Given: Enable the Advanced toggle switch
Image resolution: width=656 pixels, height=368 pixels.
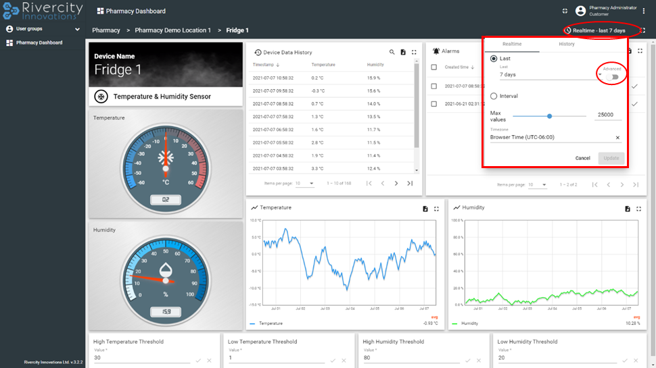Looking at the screenshot, I should click(613, 77).
